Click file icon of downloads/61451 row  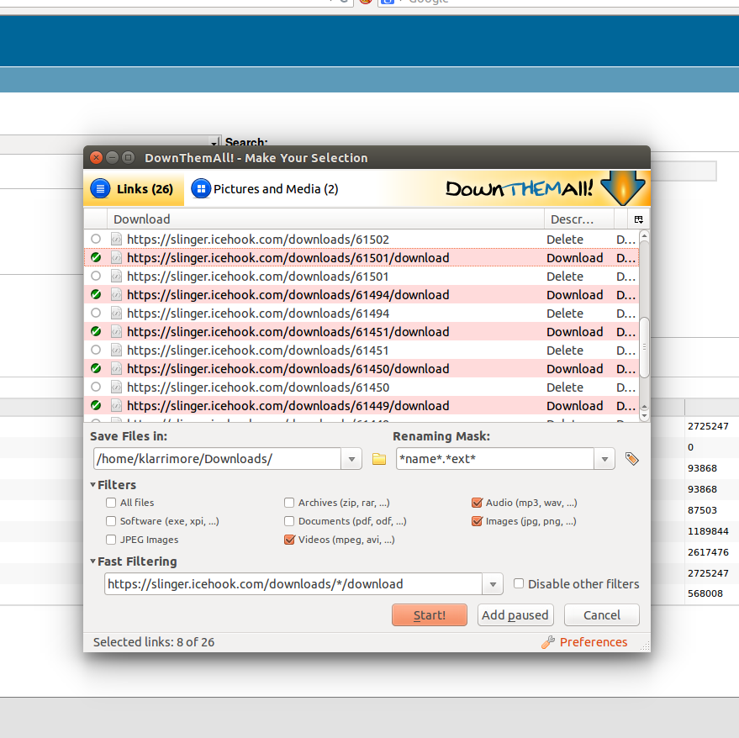(116, 351)
